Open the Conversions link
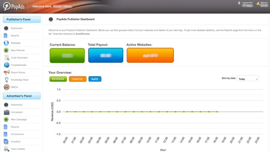The height and width of the screenshot is (152, 270). [17, 134]
